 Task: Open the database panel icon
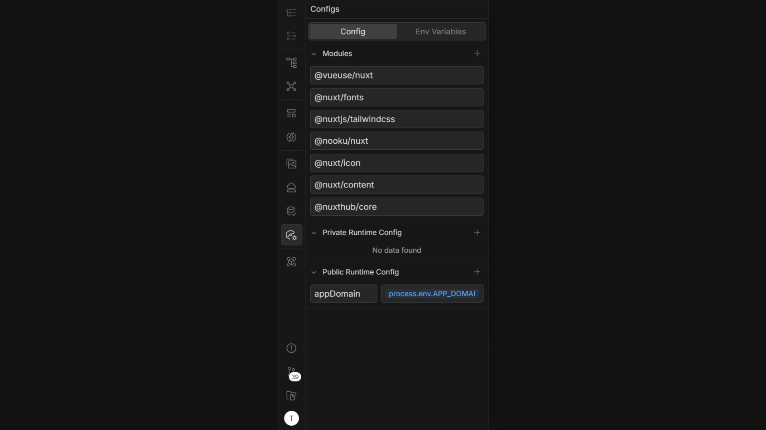(292, 211)
